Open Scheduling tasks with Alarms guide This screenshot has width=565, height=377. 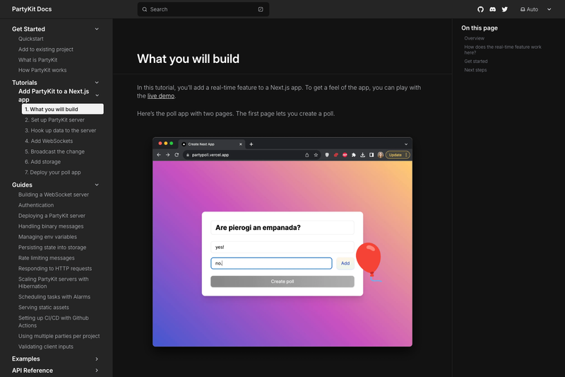coord(54,297)
